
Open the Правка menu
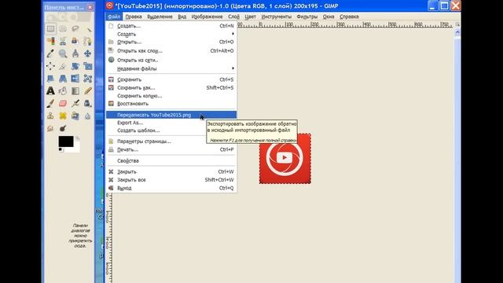[134, 17]
